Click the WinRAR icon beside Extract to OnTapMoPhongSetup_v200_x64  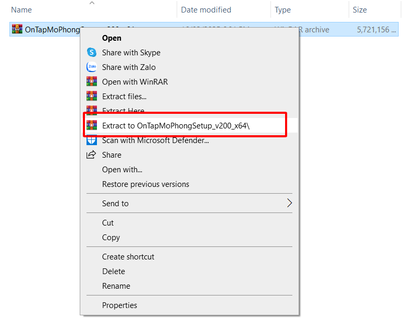coord(92,125)
